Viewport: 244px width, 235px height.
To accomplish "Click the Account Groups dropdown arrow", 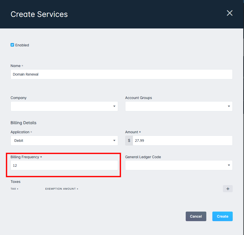I will coord(229,106).
